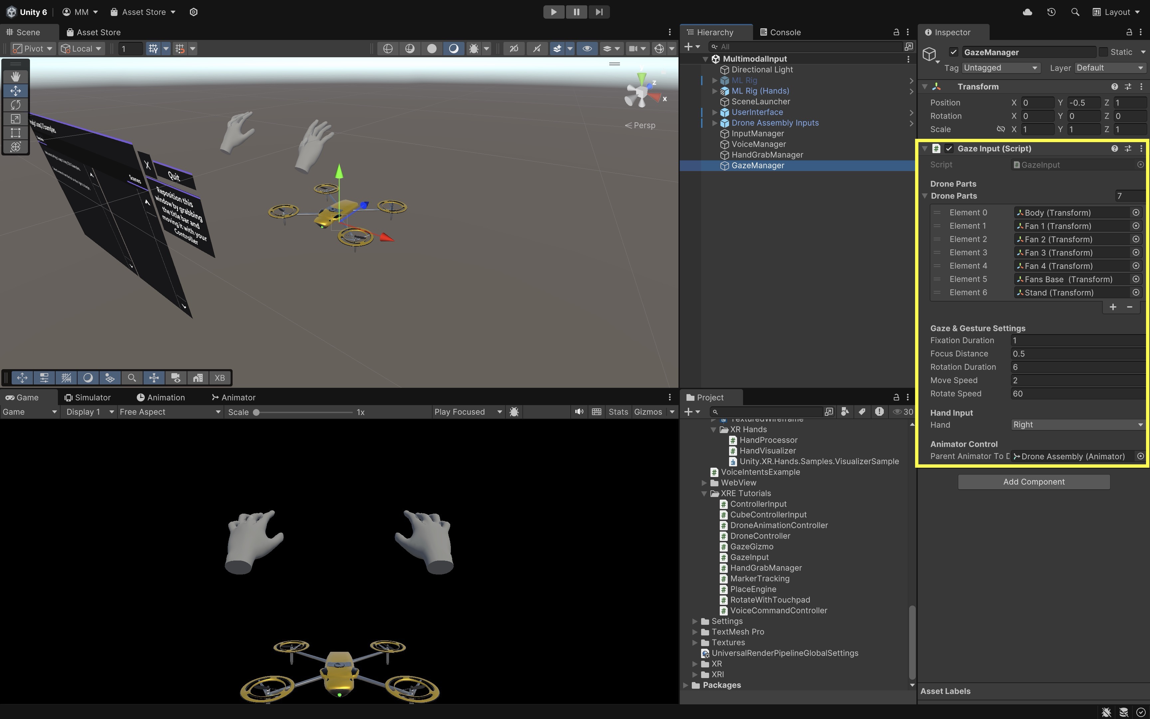Expand the Drone Assembly Inputs hierarchy item
The image size is (1150, 719).
(x=715, y=123)
